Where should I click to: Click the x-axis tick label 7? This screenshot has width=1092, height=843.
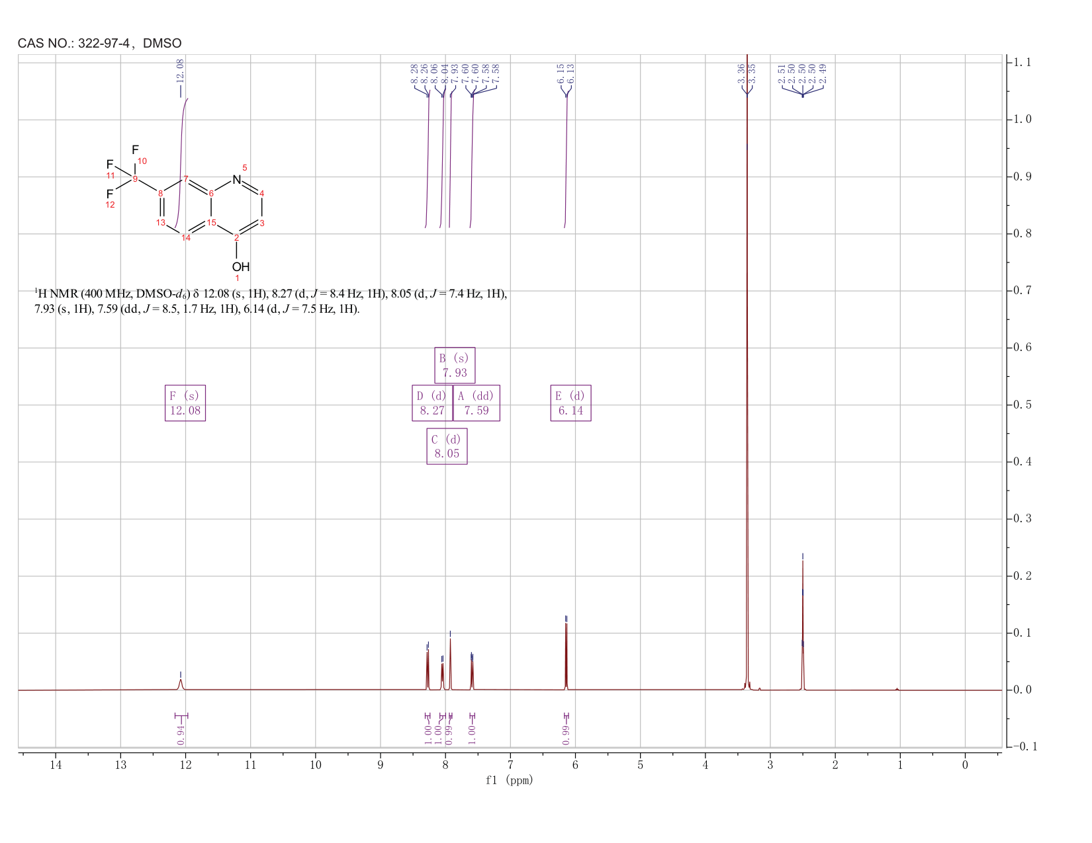(510, 765)
